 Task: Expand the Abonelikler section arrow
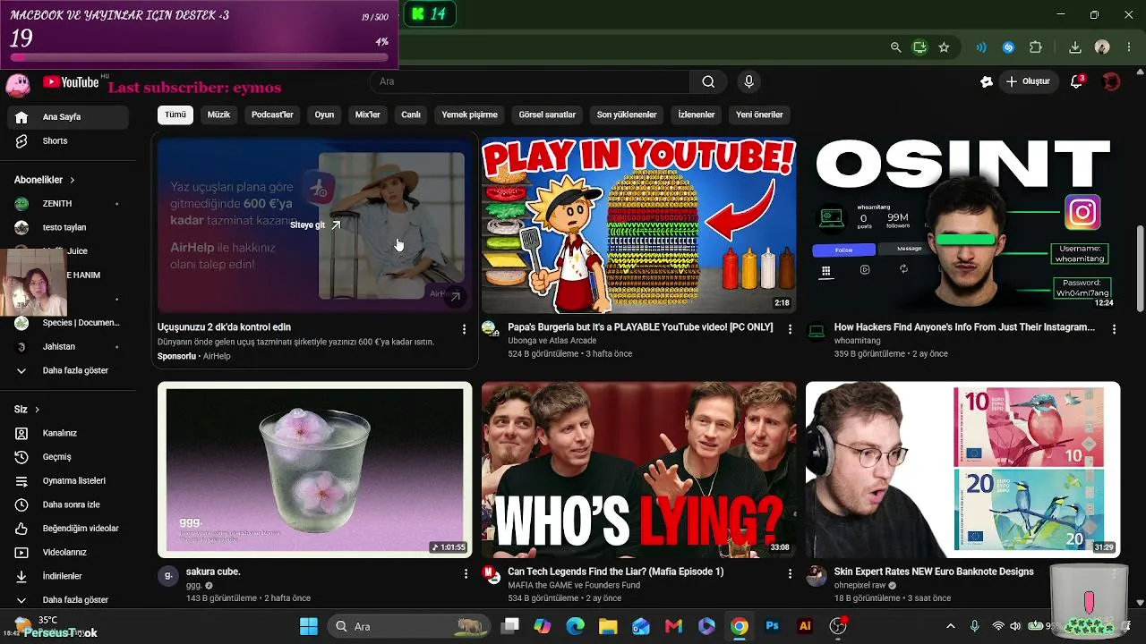pos(73,180)
